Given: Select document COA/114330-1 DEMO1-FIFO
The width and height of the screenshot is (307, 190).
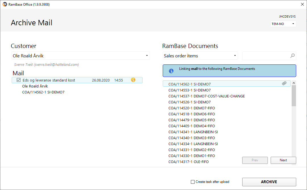Looking at the screenshot, I should click(192, 156).
